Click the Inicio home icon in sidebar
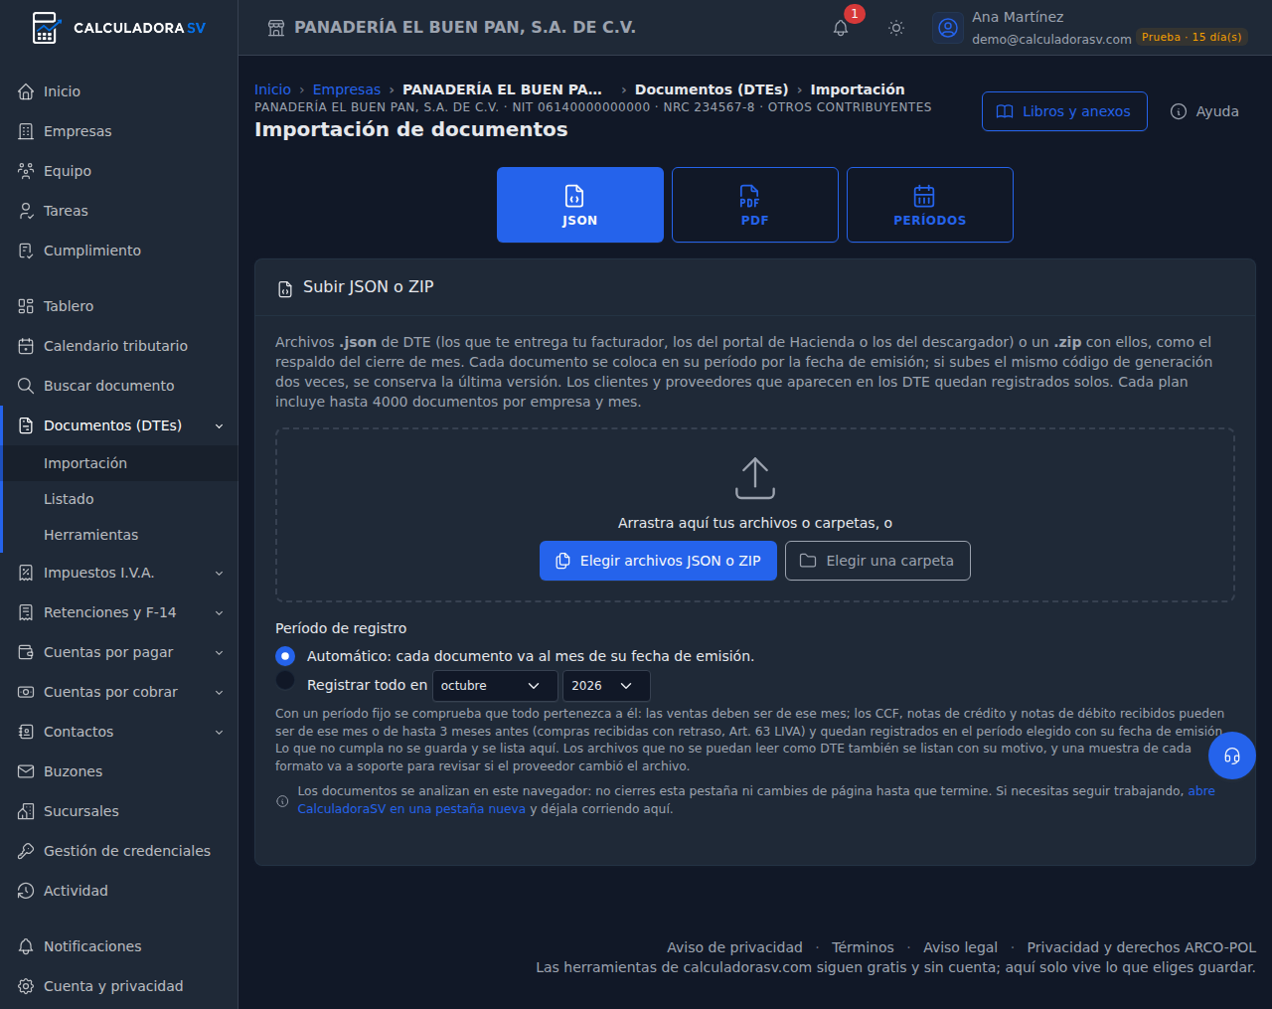This screenshot has height=1009, width=1272. point(26,91)
